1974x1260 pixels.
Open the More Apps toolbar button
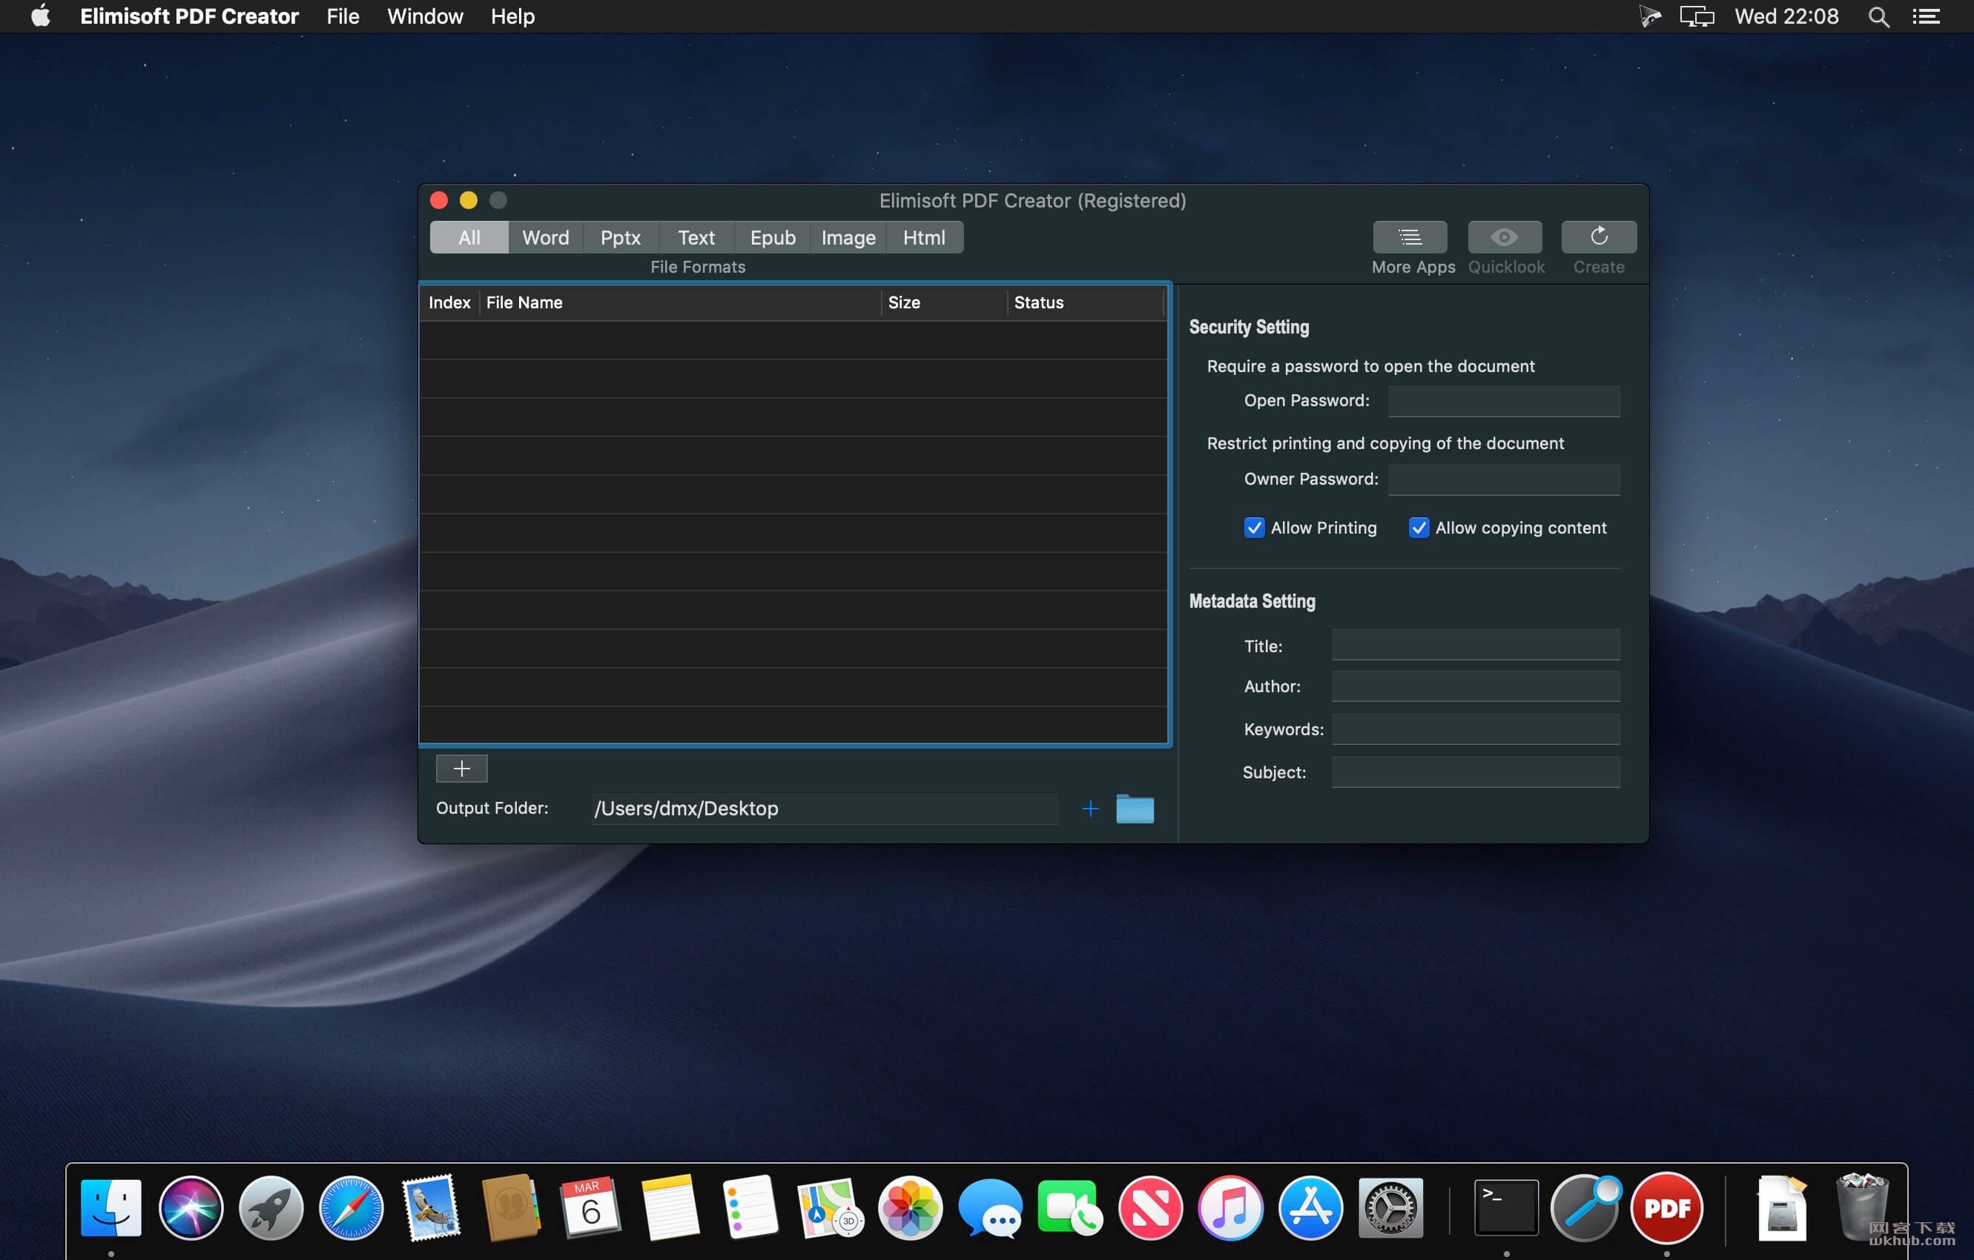tap(1409, 236)
